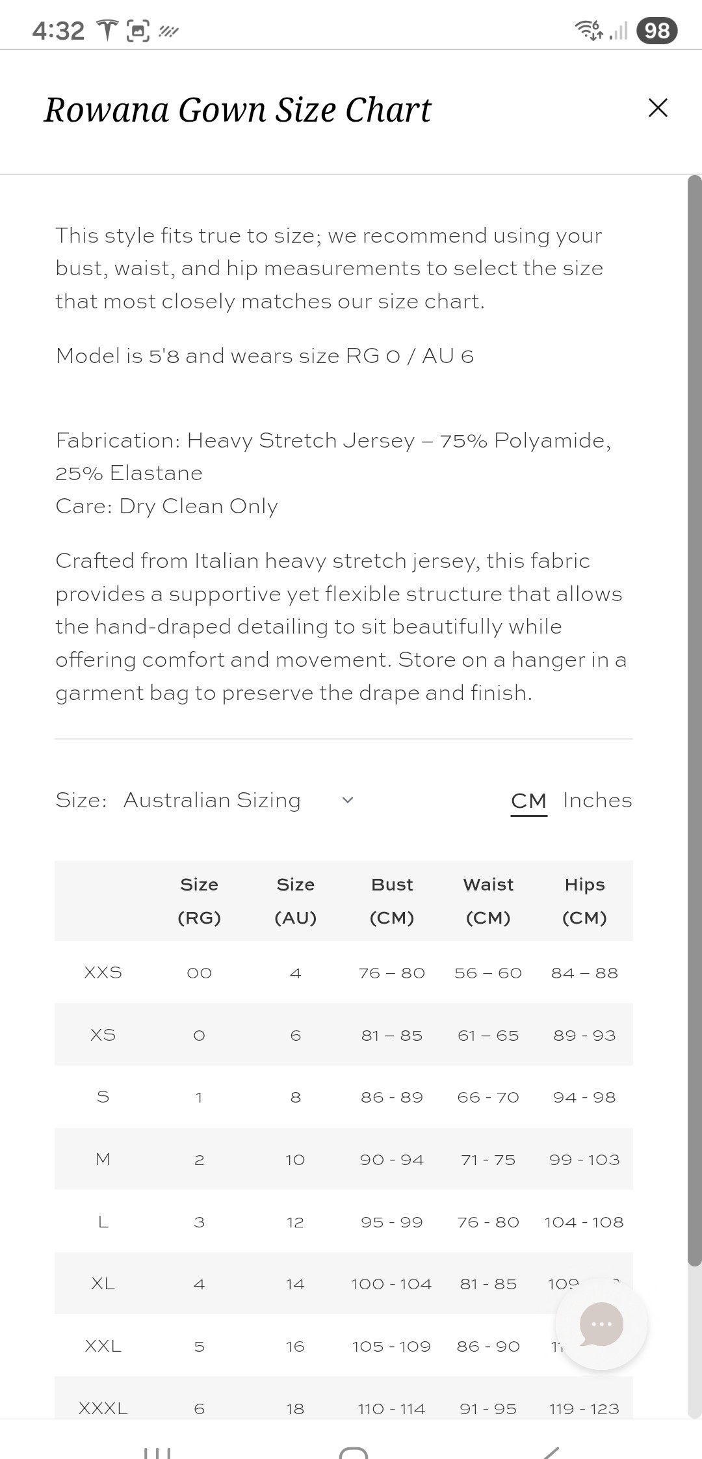This screenshot has height=1459, width=702.
Task: Select the M size row label
Action: point(103,1159)
